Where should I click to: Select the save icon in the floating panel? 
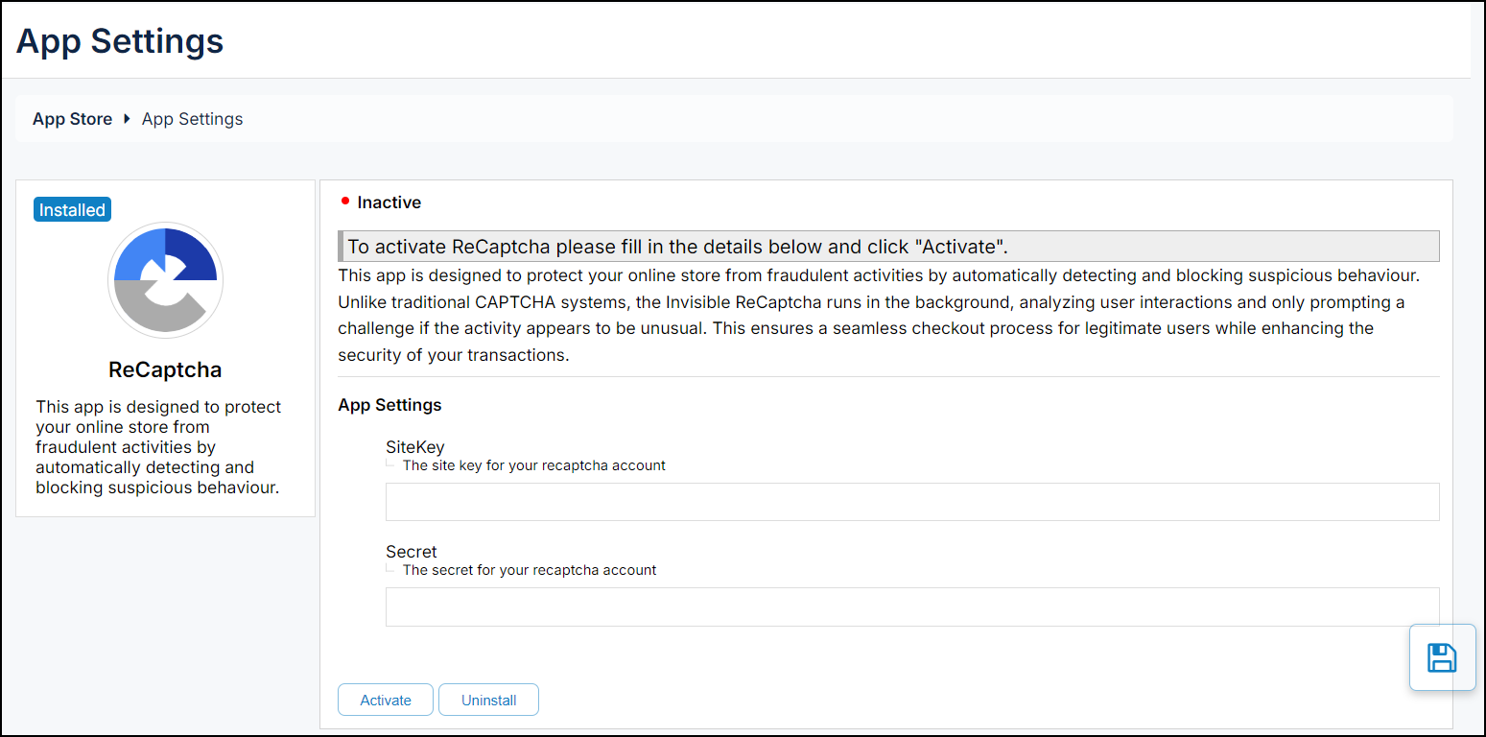tap(1443, 656)
